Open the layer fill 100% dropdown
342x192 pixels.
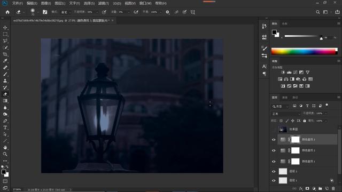pyautogui.click(x=326, y=121)
